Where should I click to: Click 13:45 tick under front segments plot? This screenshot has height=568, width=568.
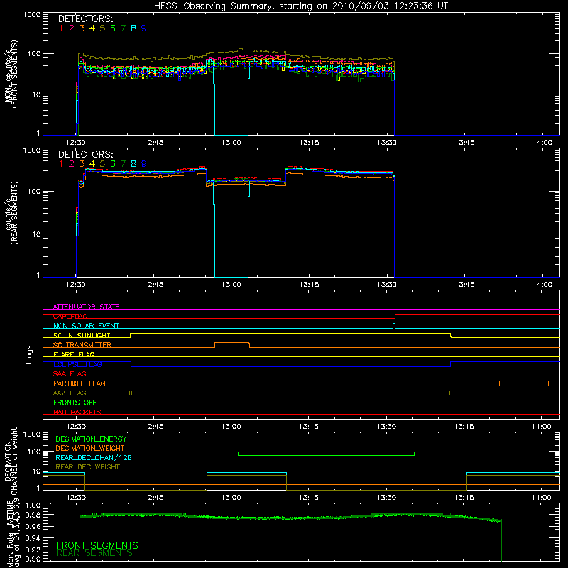tap(464, 143)
